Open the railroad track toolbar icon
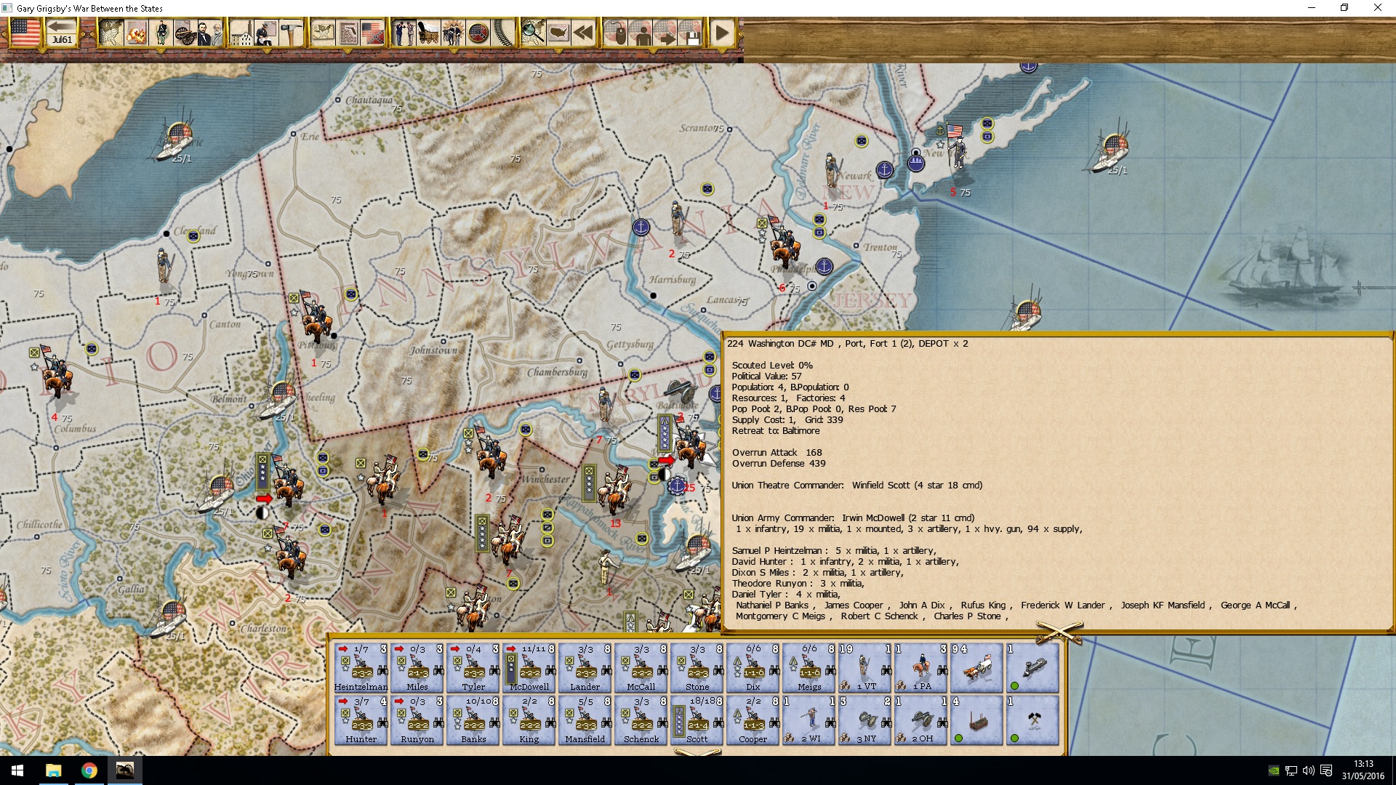 (504, 33)
